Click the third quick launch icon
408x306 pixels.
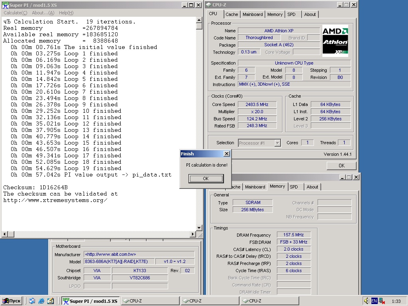51,301
